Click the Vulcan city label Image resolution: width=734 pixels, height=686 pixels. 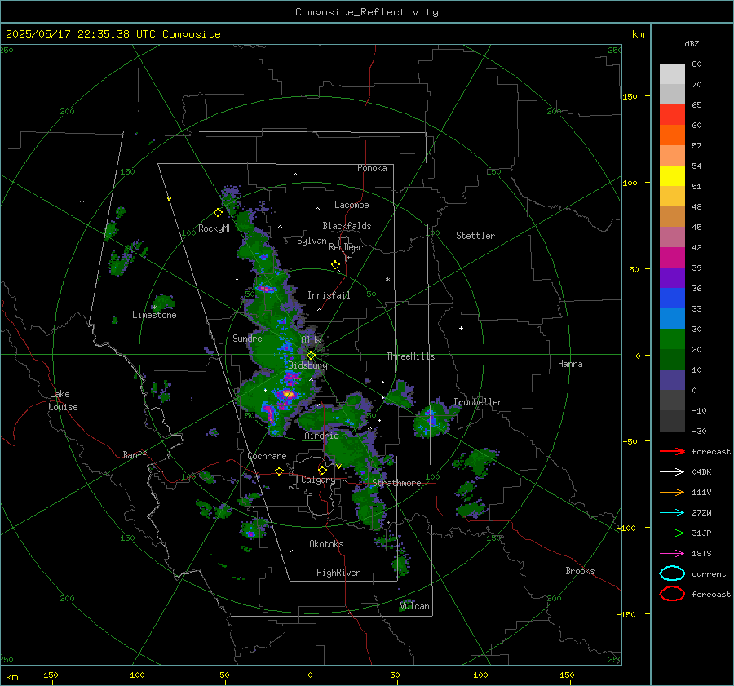point(415,606)
